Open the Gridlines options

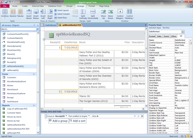click(x=5, y=14)
